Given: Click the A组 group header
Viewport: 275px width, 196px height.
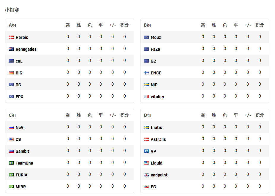Looking at the screenshot, I should pos(12,25).
